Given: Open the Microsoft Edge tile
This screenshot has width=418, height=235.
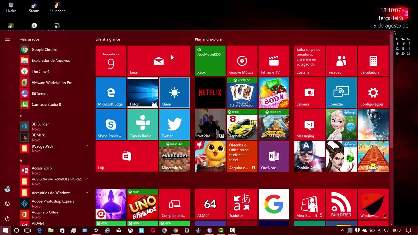Looking at the screenshot, I should (111, 93).
